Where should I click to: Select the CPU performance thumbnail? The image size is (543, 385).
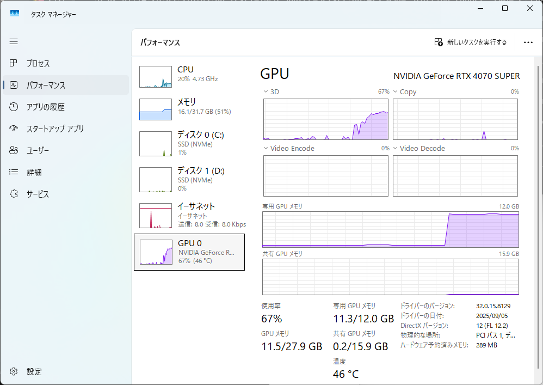(x=156, y=77)
